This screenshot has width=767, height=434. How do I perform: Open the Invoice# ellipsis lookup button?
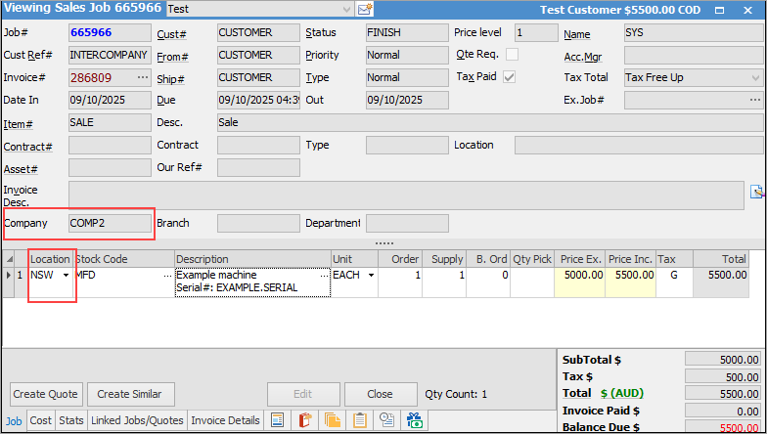tap(143, 77)
